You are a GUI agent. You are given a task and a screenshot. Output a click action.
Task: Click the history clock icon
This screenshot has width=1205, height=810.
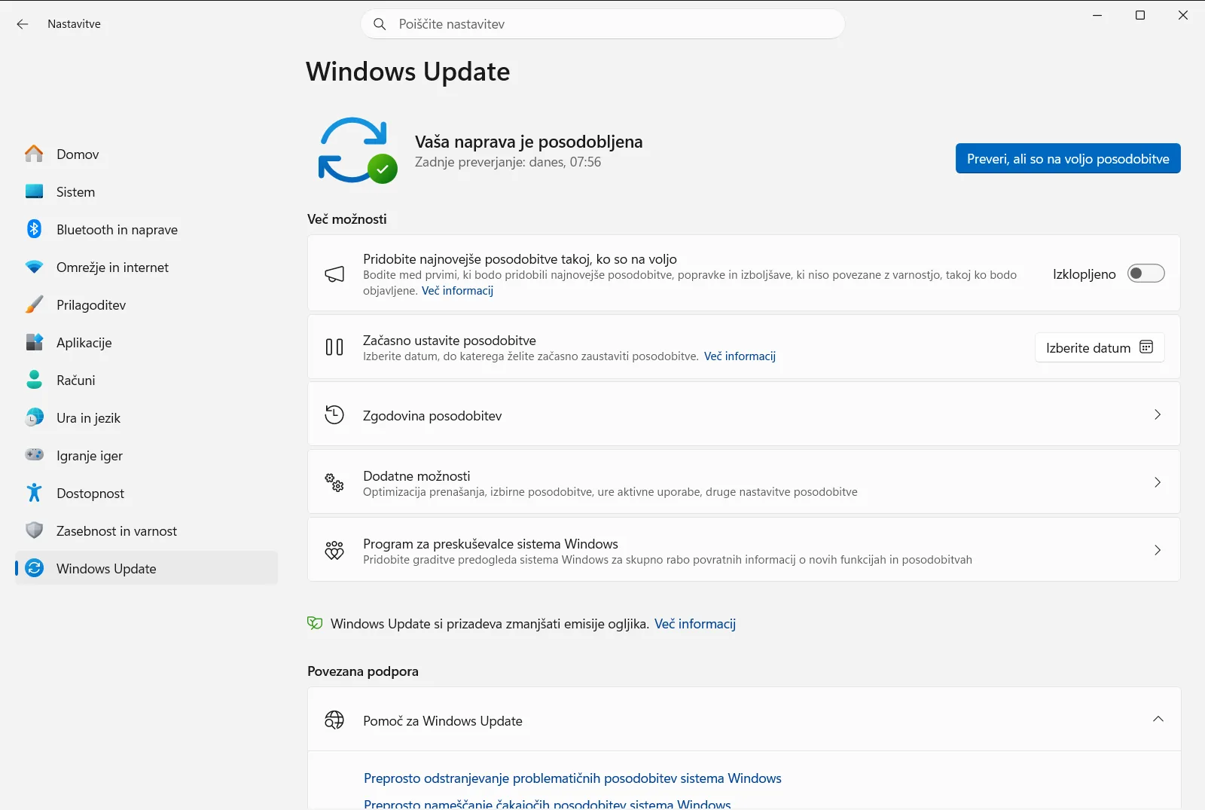tap(334, 414)
